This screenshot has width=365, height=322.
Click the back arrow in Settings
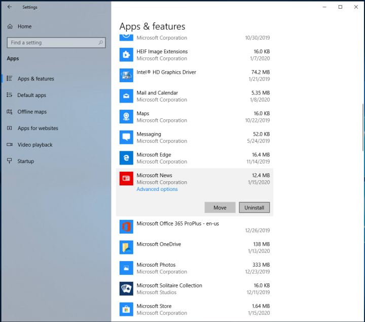point(10,7)
